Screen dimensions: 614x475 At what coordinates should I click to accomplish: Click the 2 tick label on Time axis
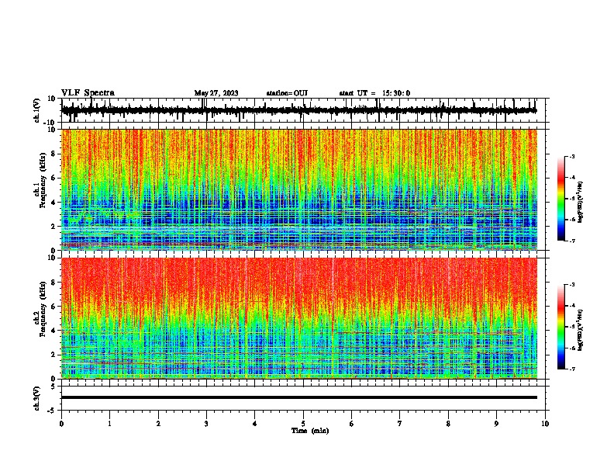click(x=158, y=424)
